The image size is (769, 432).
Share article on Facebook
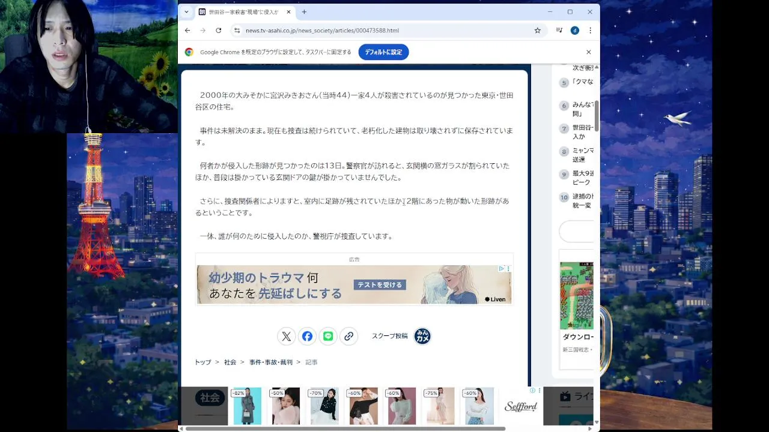coord(307,336)
